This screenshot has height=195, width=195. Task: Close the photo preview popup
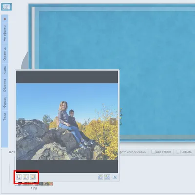[x=115, y=177]
